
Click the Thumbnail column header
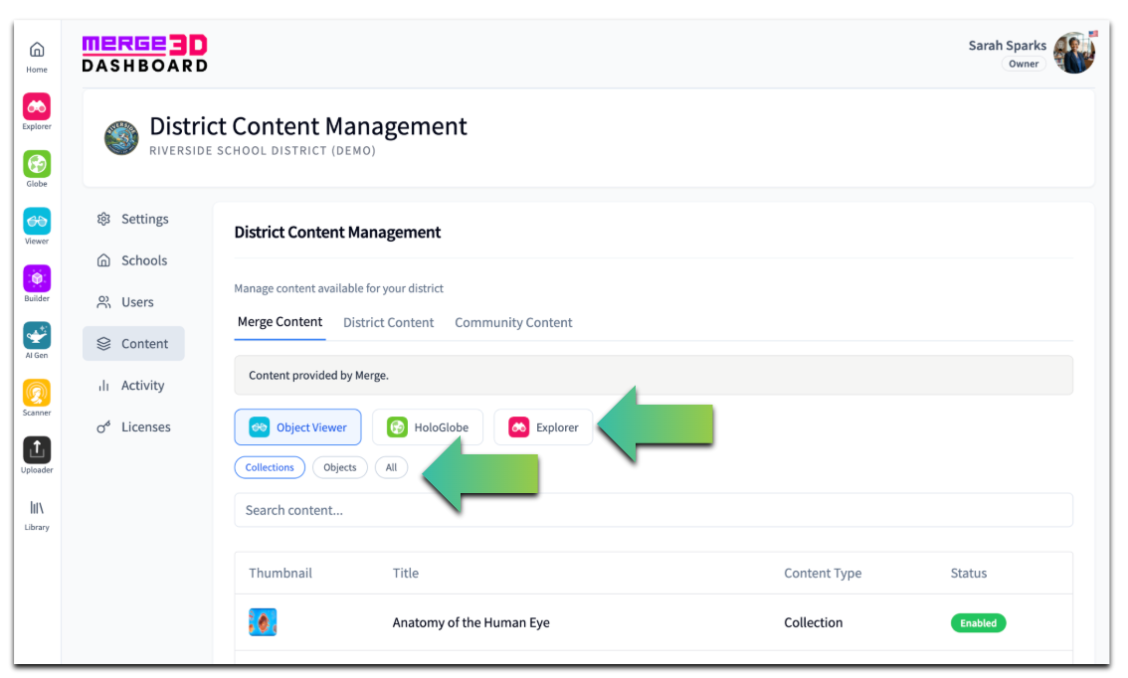pyautogui.click(x=281, y=573)
